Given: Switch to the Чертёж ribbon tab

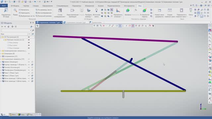Looking at the screenshot, I should (26, 6).
